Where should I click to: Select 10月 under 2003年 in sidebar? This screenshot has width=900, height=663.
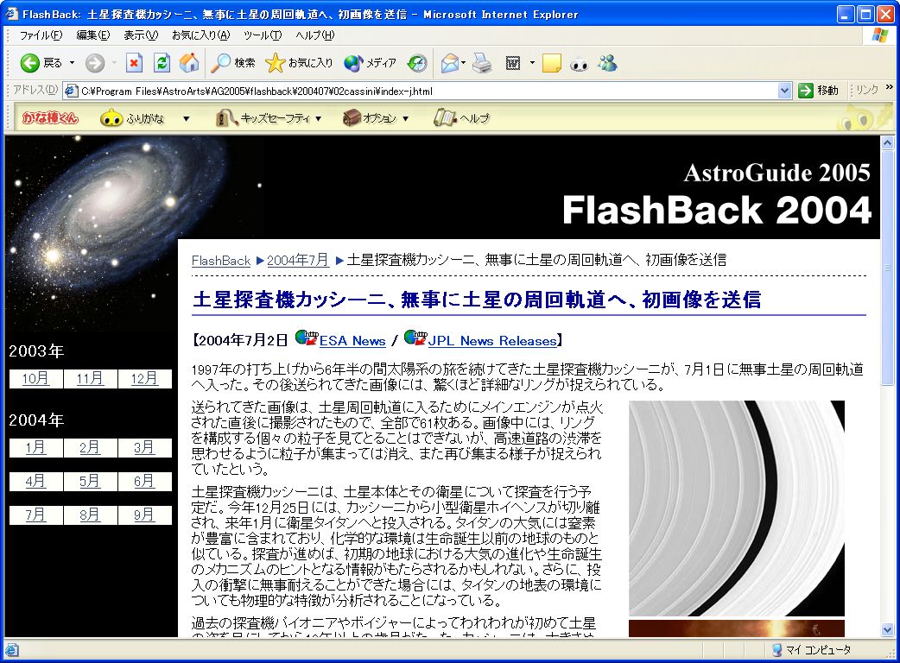point(36,378)
